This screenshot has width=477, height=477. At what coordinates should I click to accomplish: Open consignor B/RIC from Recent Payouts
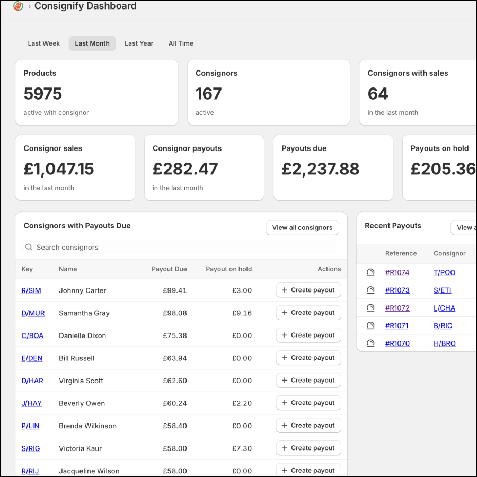[x=443, y=325]
